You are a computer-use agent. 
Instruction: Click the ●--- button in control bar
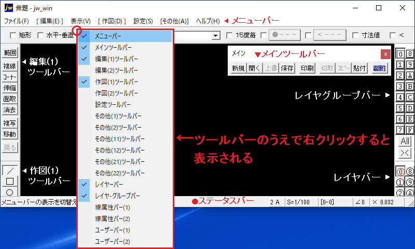[x=285, y=35]
